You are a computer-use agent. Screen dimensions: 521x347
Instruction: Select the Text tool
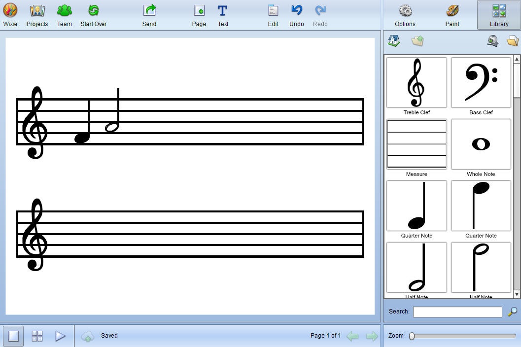click(x=223, y=14)
